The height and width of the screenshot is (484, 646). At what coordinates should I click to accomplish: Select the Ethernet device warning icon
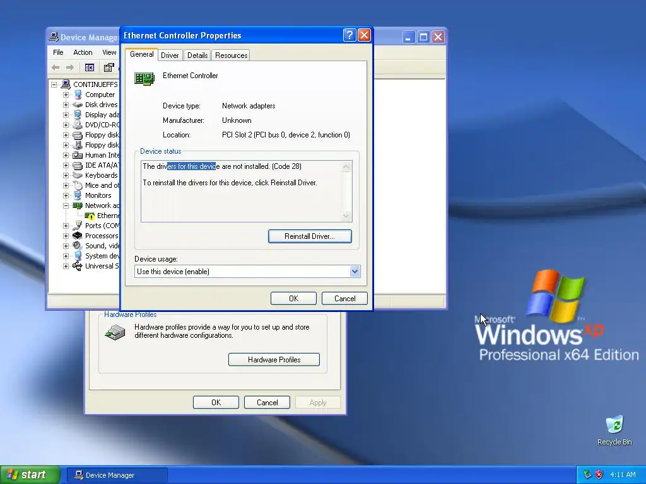(90, 216)
